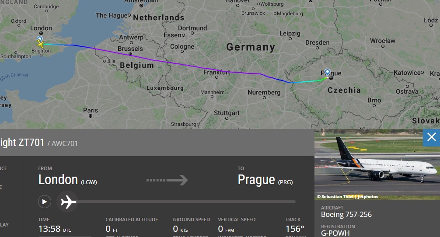This screenshot has width=440, height=237.
Task: Click the play button for flight playback
Action: coord(44,202)
